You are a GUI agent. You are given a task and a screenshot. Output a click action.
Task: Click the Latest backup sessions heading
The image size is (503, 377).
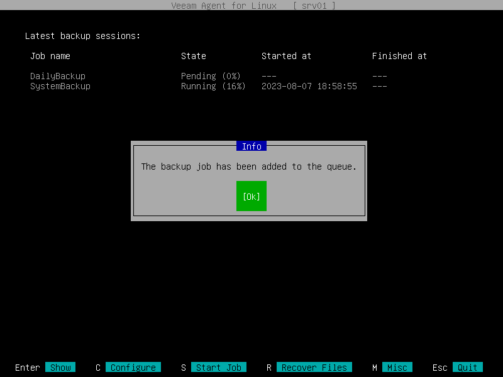pos(82,36)
